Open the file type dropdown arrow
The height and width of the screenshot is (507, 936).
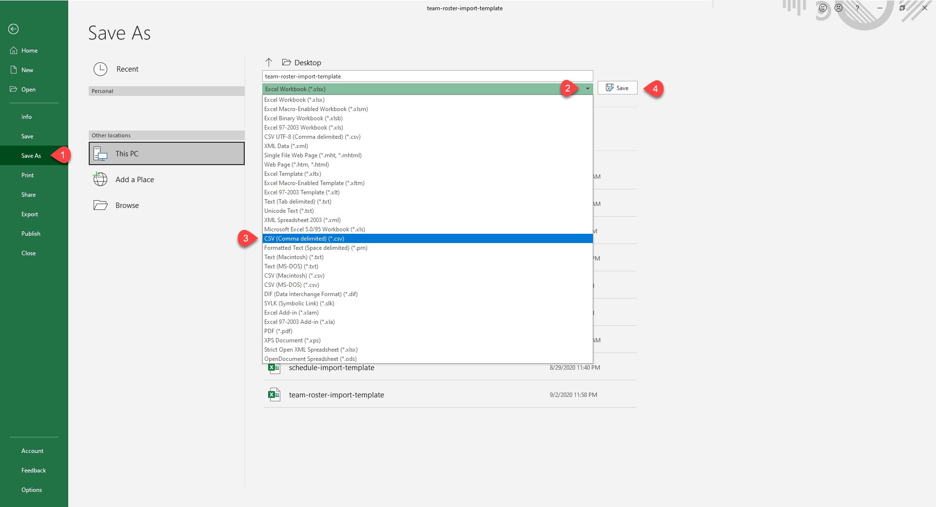pyautogui.click(x=587, y=89)
